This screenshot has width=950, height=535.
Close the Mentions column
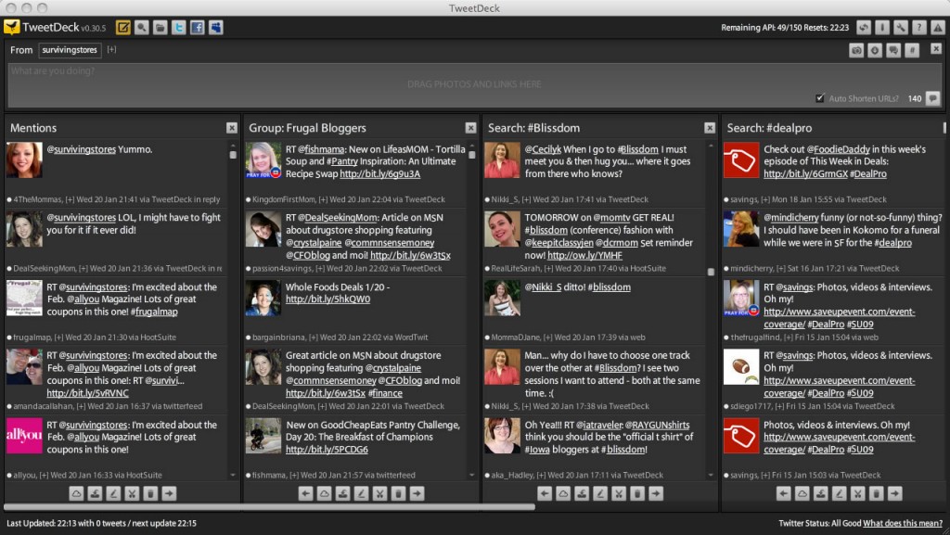[x=231, y=128]
